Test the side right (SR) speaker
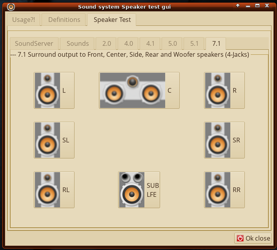Image resolution: width=277 pixels, height=250 pixels. [224, 140]
